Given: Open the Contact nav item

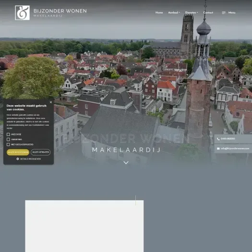Looking at the screenshot, I should pyautogui.click(x=208, y=12).
